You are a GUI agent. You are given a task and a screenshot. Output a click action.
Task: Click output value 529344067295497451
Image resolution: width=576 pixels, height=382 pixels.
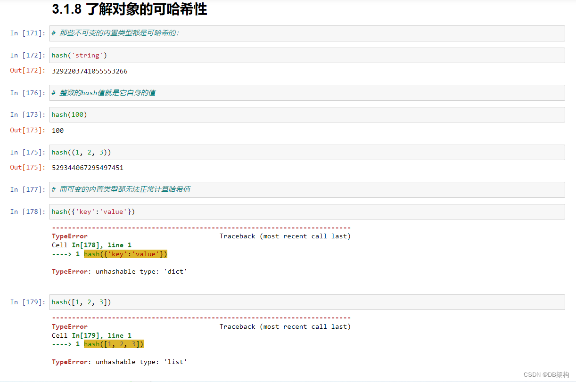88,168
